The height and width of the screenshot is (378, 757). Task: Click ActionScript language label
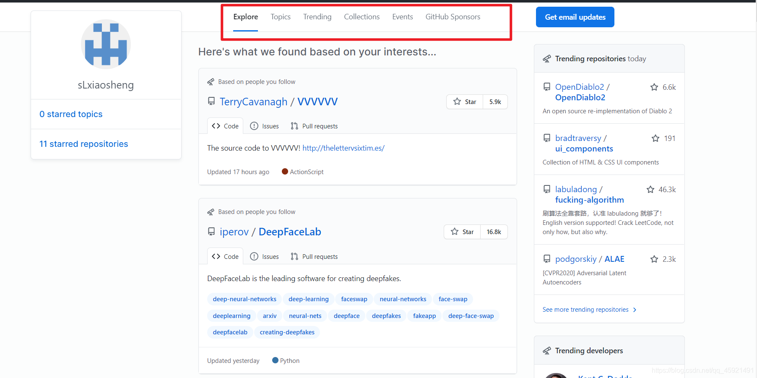tap(307, 172)
